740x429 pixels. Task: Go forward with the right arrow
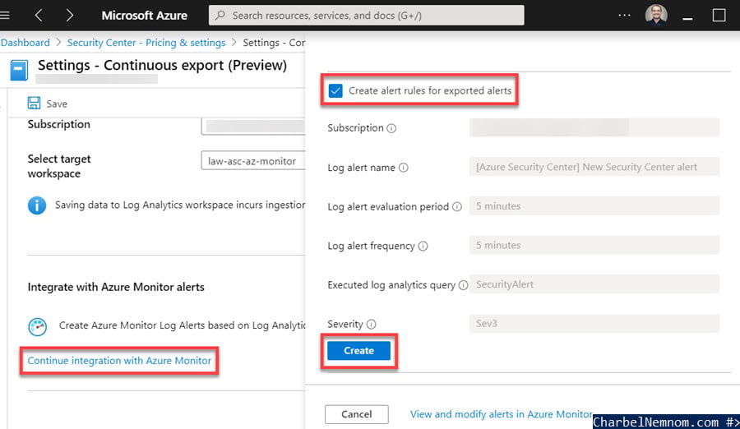(x=69, y=15)
